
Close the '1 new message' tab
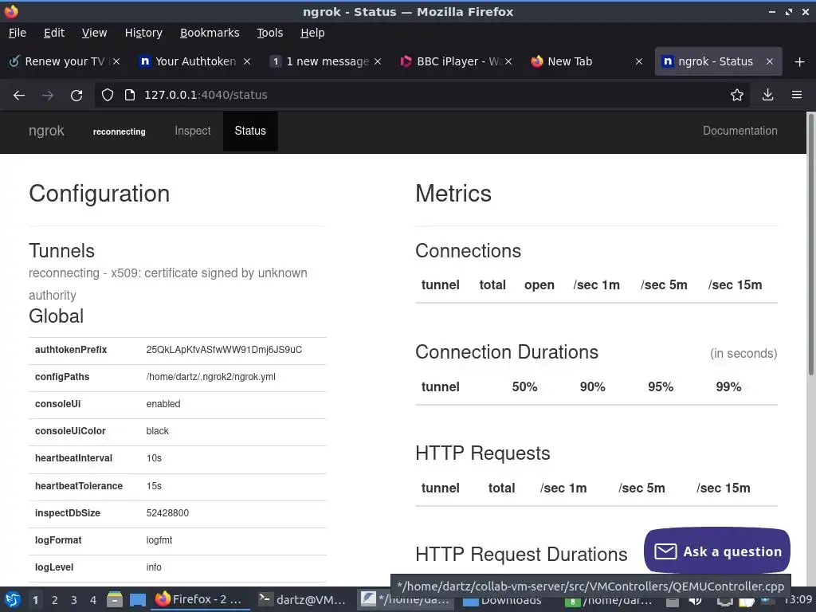click(x=378, y=61)
